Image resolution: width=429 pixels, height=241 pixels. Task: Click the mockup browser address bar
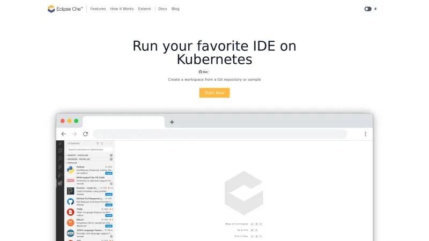pyautogui.click(x=220, y=134)
